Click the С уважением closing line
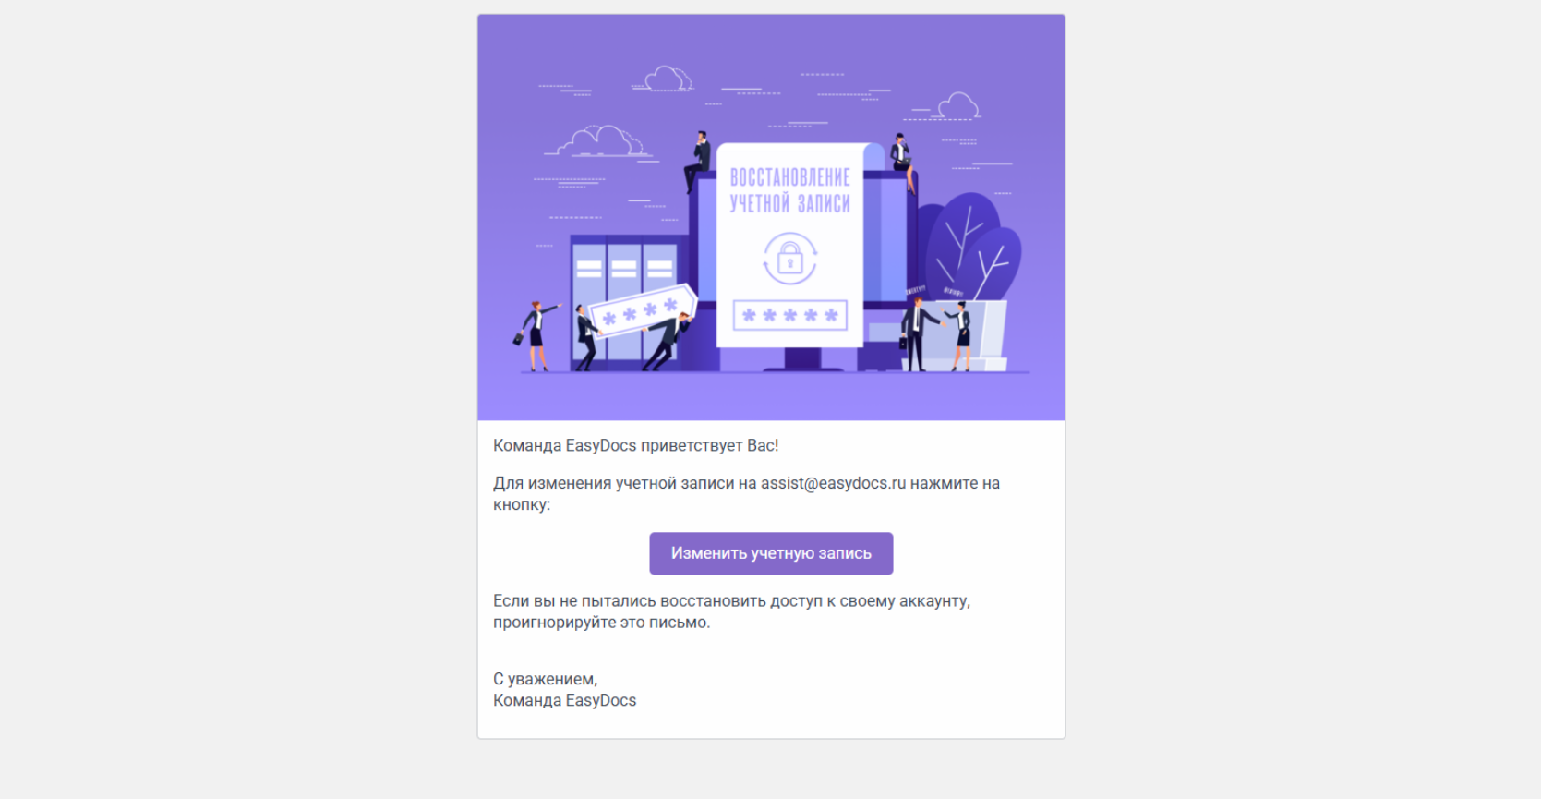Image resolution: width=1541 pixels, height=799 pixels. point(546,679)
